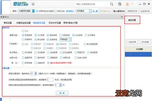The image size is (152, 101).
Task: Uncheck the 神马搜索 checkbox
Action: pos(36,39)
